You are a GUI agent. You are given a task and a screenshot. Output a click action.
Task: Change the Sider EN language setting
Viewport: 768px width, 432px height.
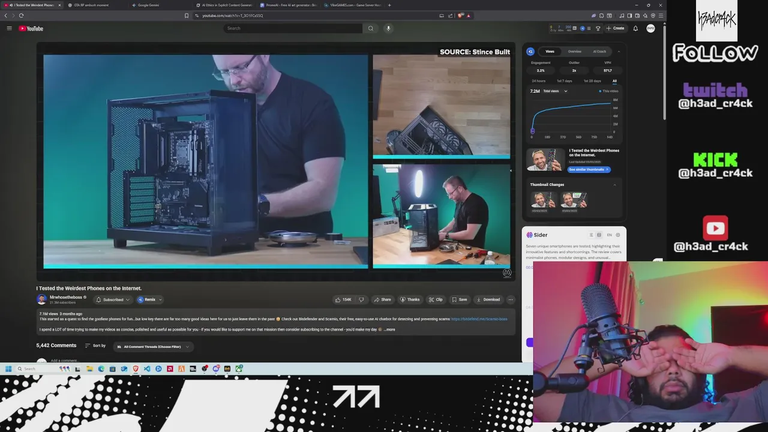pyautogui.click(x=610, y=235)
